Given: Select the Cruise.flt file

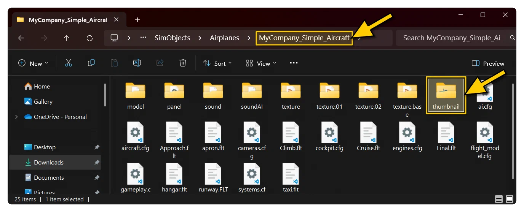Looking at the screenshot, I should [368, 137].
